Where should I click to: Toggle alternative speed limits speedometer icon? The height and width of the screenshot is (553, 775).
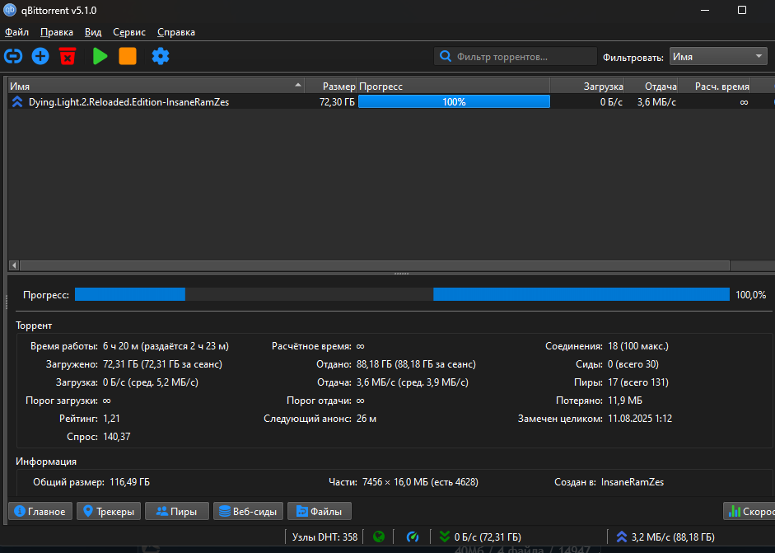[x=413, y=537]
